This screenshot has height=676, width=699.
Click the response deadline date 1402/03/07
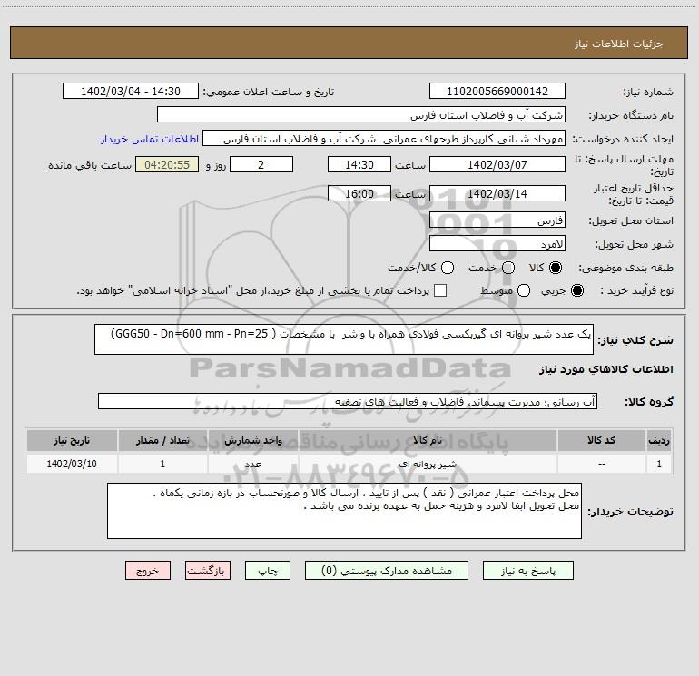tap(497, 164)
